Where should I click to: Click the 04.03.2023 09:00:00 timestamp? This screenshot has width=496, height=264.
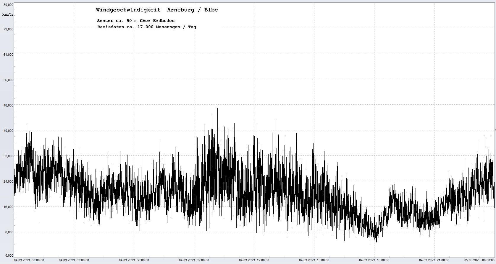point(194,260)
